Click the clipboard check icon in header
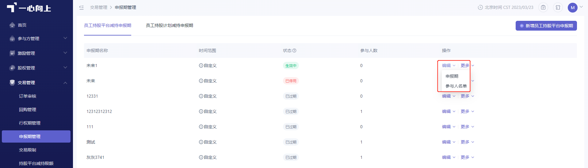588x168 pixels. 543,7
